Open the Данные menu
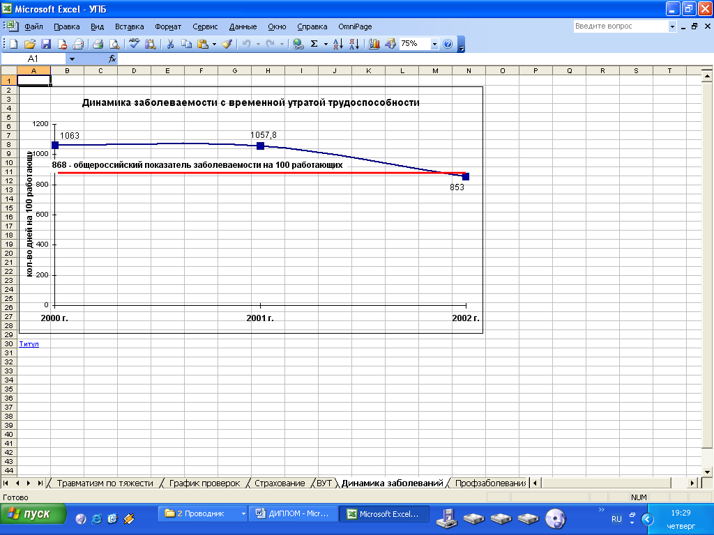 coord(243,26)
